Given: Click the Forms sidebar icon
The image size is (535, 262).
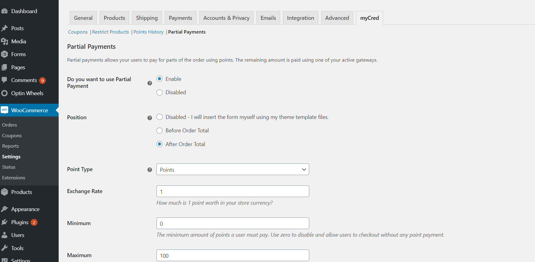Looking at the screenshot, I should [x=4, y=54].
